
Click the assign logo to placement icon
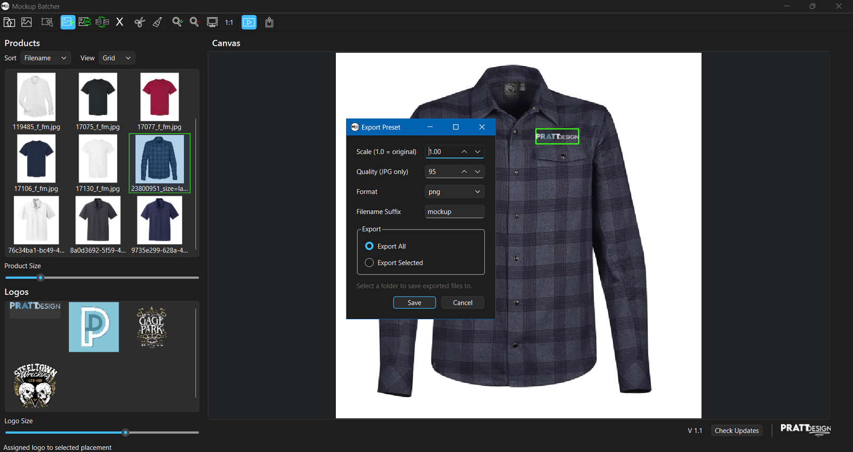coord(85,22)
